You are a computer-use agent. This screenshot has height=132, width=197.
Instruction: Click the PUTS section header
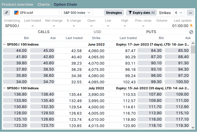[x=151, y=32]
